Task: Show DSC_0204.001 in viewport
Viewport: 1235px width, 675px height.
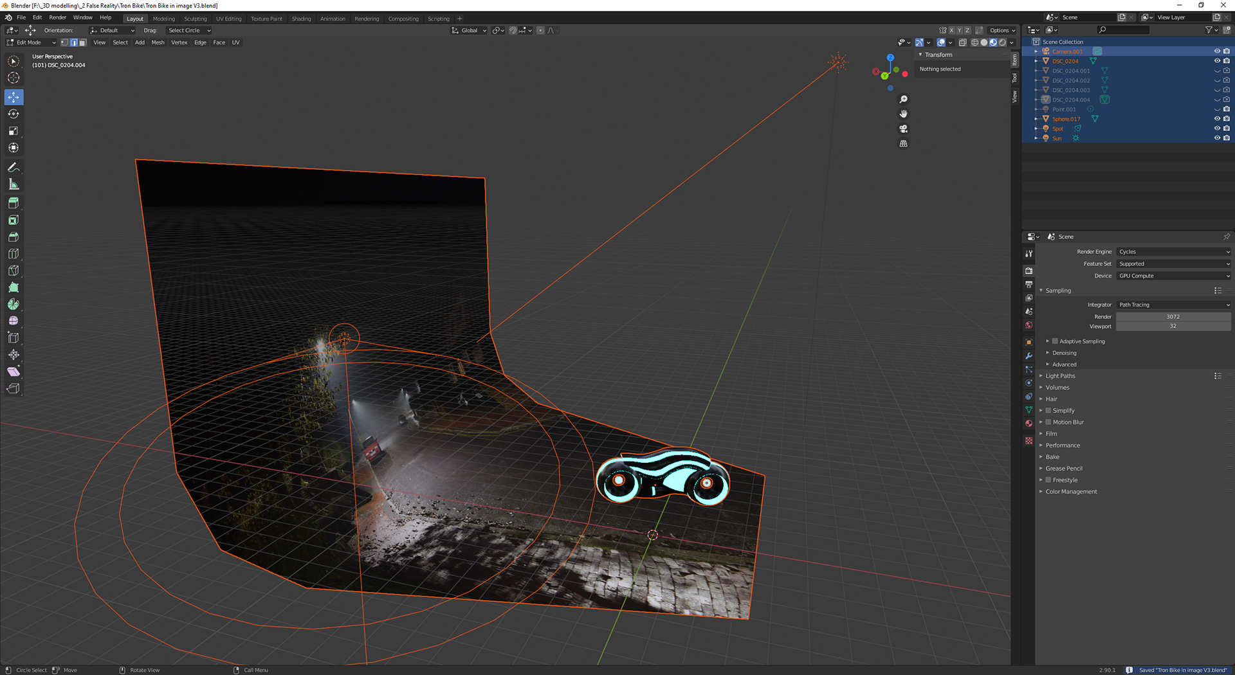Action: pos(1217,71)
